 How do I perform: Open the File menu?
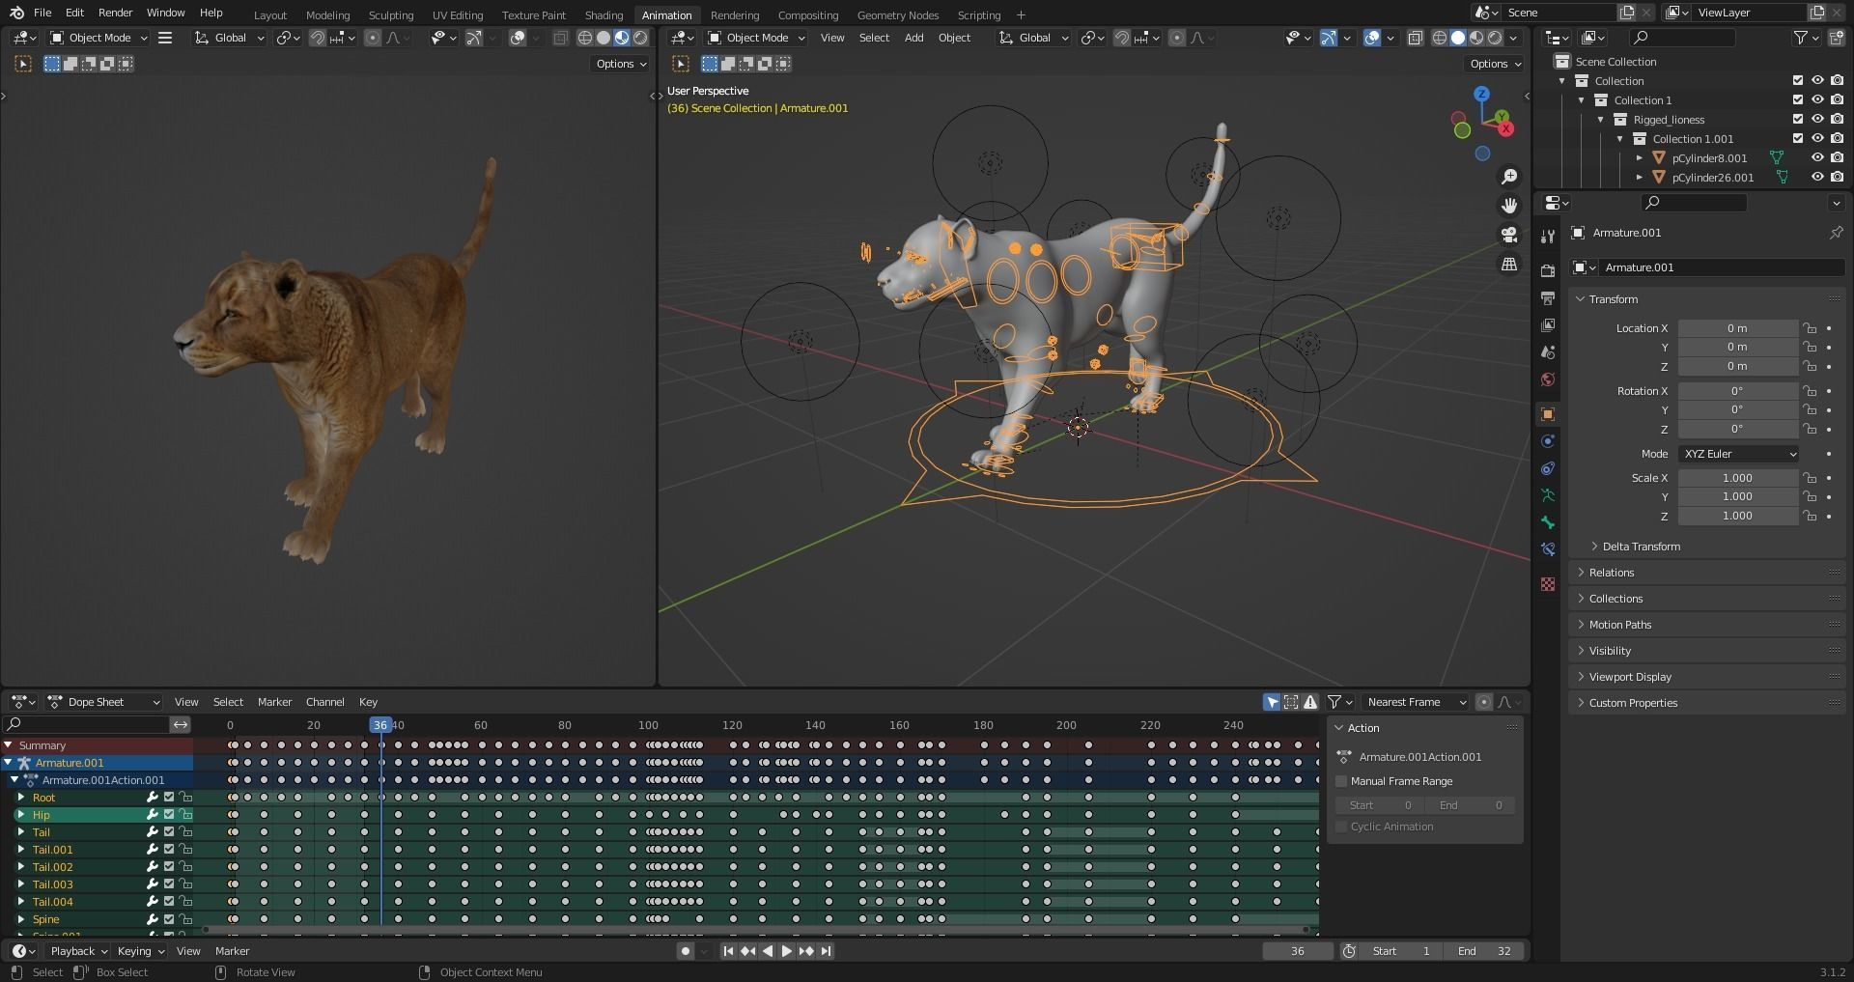click(42, 13)
